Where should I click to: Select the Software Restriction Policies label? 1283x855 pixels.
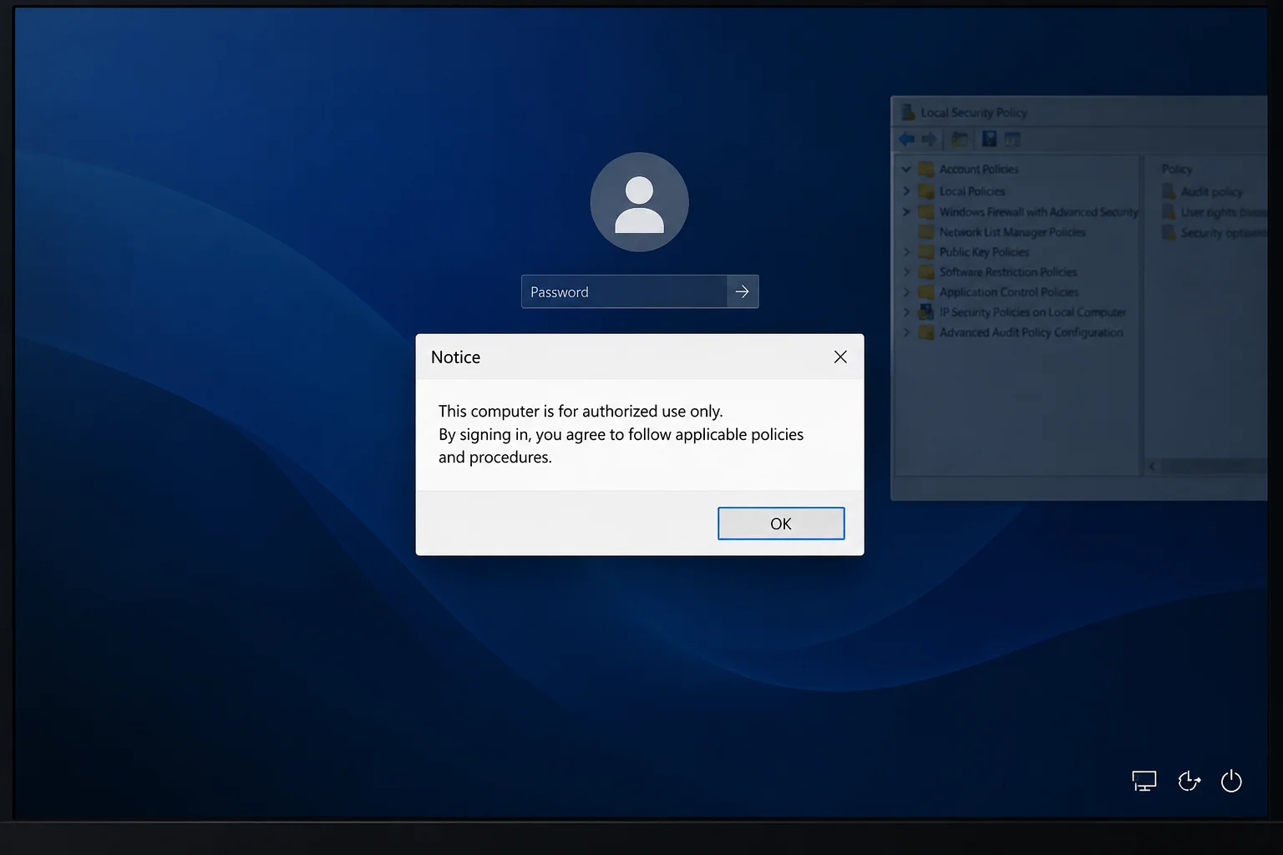tap(1007, 271)
